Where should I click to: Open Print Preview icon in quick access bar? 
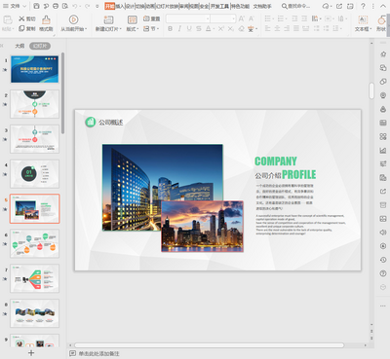[x=65, y=6]
